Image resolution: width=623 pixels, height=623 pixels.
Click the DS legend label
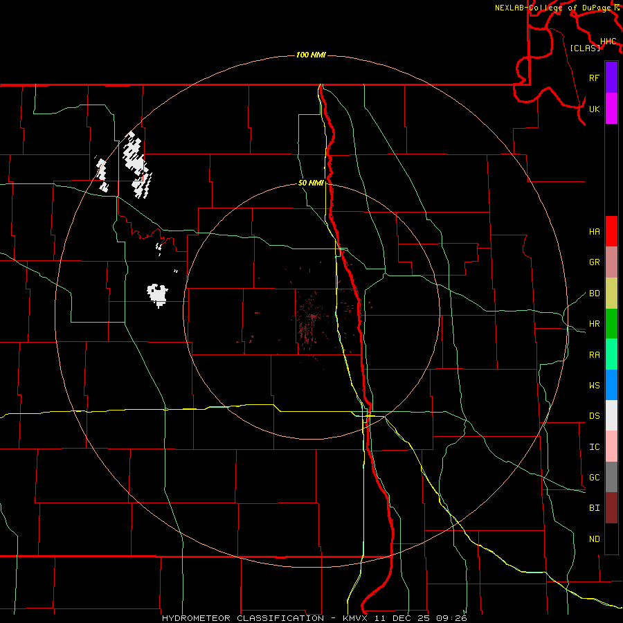pos(594,416)
